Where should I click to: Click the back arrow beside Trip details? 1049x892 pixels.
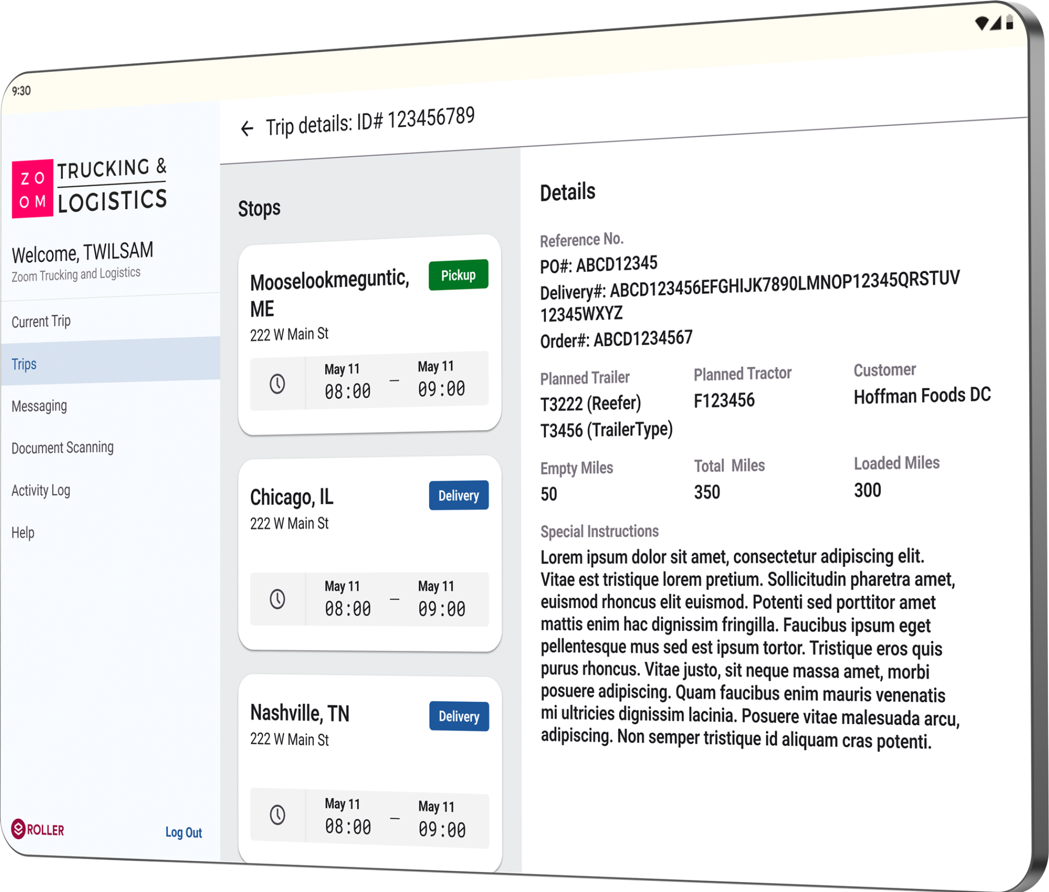pos(247,128)
